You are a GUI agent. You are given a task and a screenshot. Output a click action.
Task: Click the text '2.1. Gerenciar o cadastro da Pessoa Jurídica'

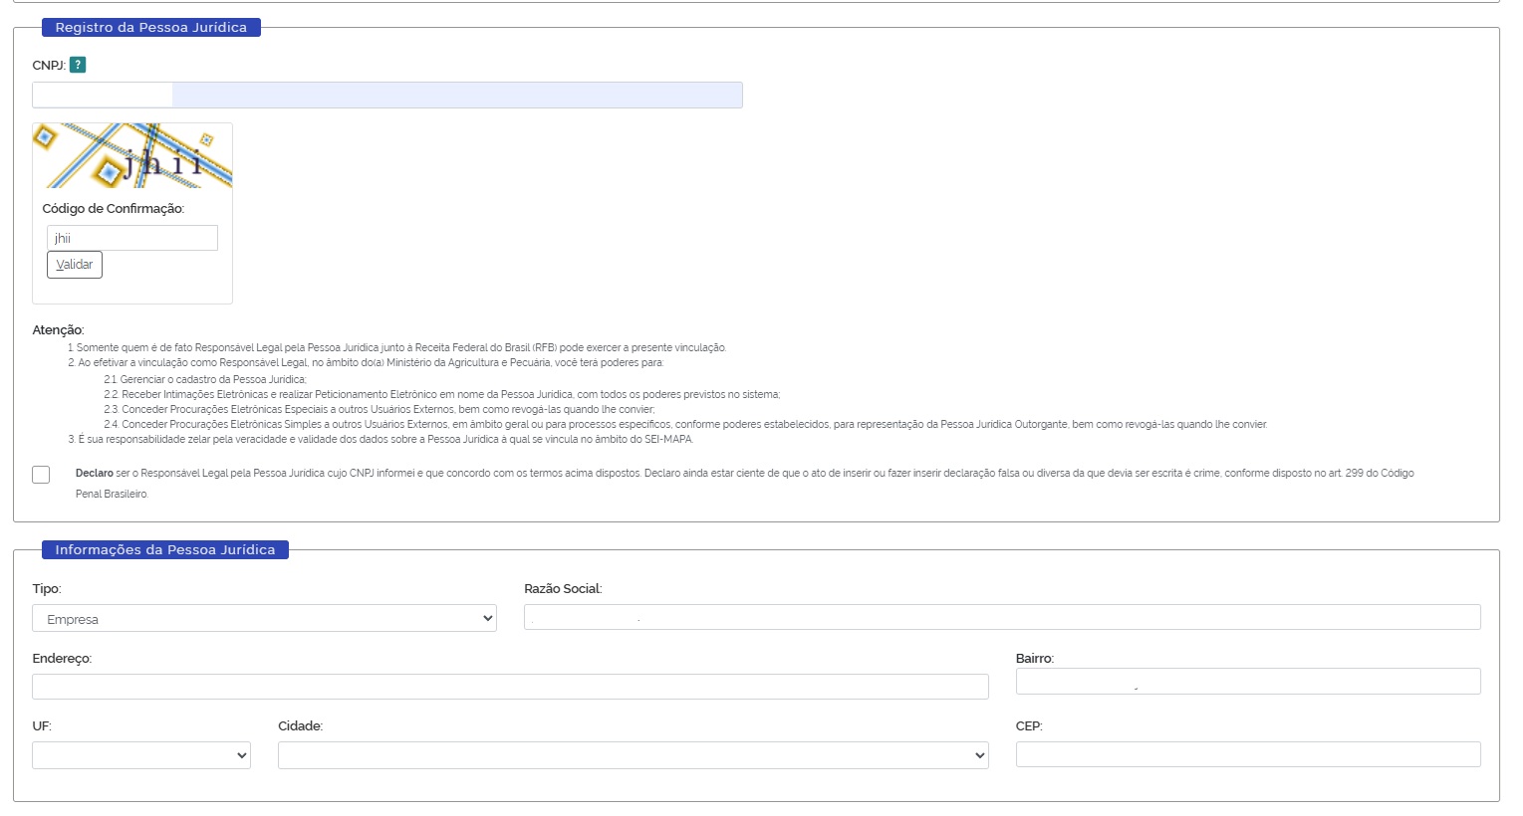pyautogui.click(x=205, y=379)
